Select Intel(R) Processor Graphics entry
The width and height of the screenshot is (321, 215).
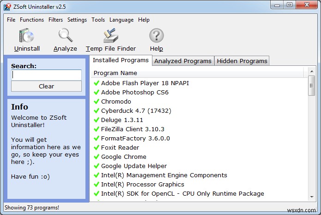(x=142, y=185)
